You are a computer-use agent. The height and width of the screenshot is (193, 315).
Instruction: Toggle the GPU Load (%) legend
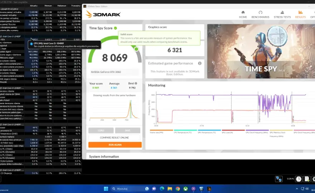[x=233, y=132]
